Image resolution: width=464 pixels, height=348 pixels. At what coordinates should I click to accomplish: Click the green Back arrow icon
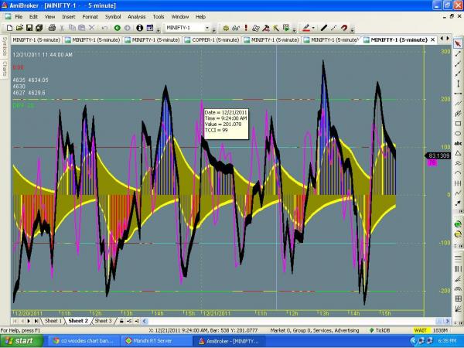[118, 28]
